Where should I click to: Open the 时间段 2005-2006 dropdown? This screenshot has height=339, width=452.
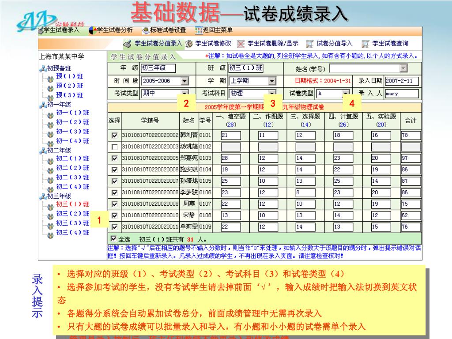click(x=185, y=81)
